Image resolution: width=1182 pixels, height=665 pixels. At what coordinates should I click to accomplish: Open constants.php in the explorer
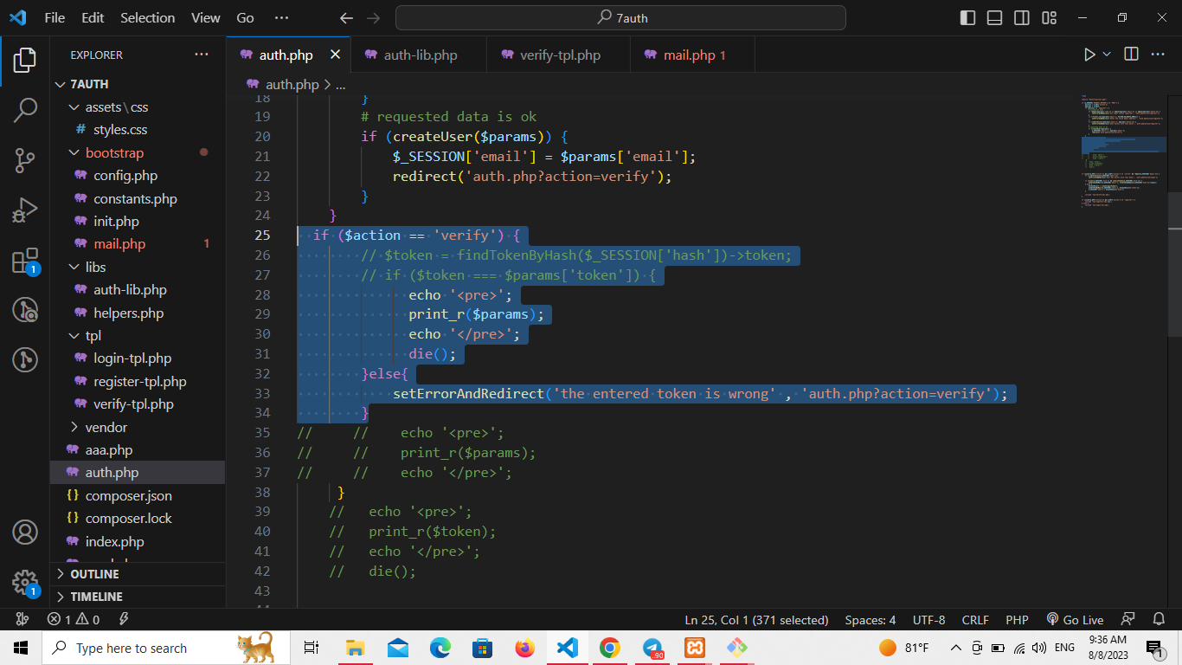(x=138, y=198)
